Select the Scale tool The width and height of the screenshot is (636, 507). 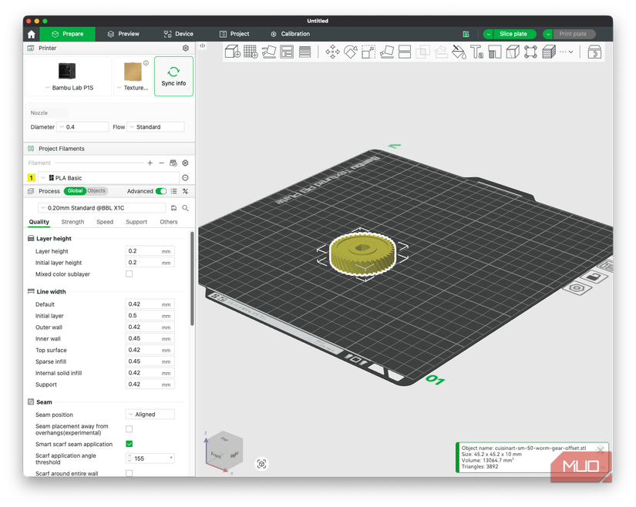click(x=368, y=52)
